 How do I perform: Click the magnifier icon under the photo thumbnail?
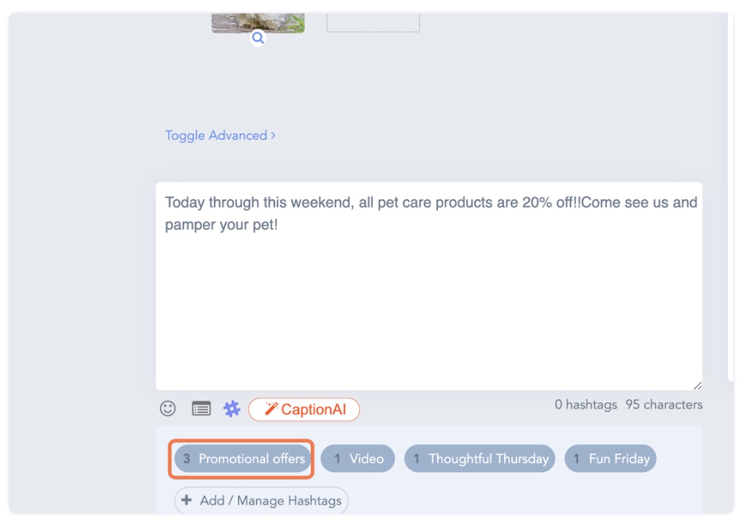click(x=258, y=38)
